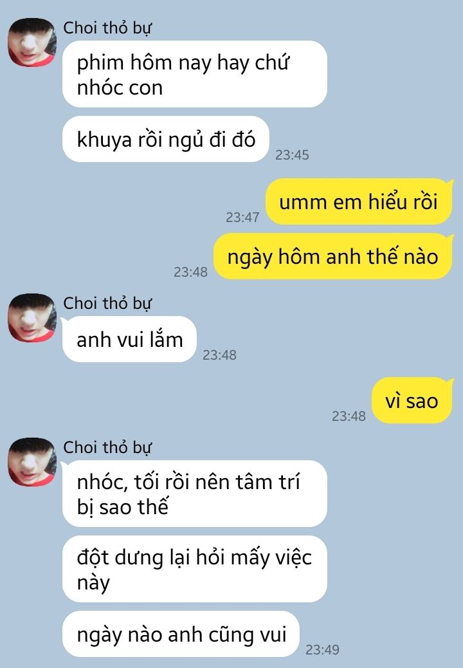Click timestamp beside the 'vì sao' bubble
Screen dimensions: 463x668
click(x=349, y=416)
